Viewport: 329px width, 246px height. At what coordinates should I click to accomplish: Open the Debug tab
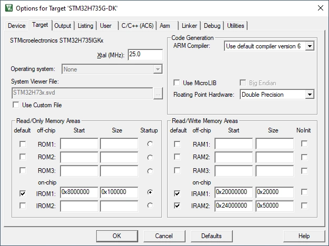[x=212, y=26]
